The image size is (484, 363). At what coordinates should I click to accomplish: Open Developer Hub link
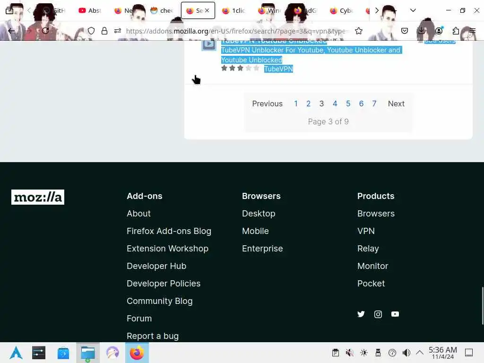click(x=156, y=266)
